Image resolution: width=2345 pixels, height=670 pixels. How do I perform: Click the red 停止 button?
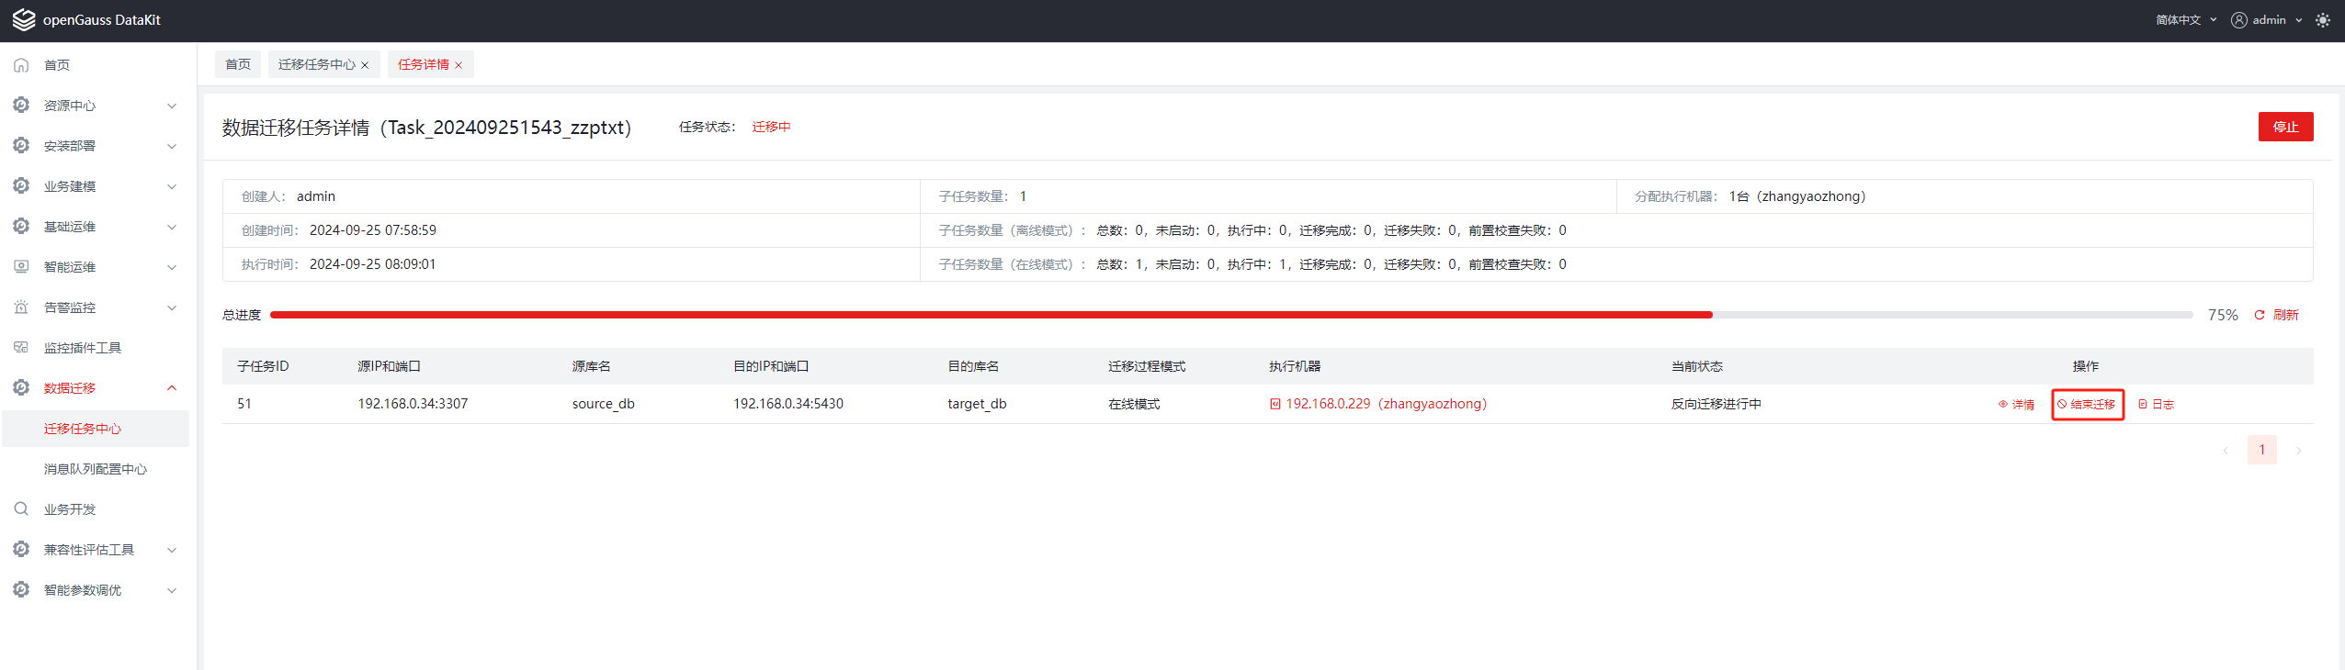[x=2285, y=127]
